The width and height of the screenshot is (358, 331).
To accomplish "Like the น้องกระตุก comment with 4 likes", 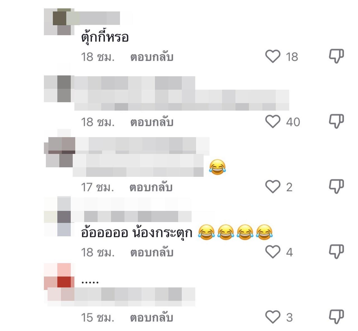I will point(273,252).
